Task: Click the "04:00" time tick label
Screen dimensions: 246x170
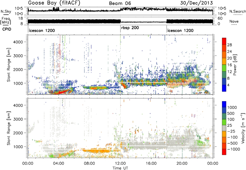Action: 59,164
